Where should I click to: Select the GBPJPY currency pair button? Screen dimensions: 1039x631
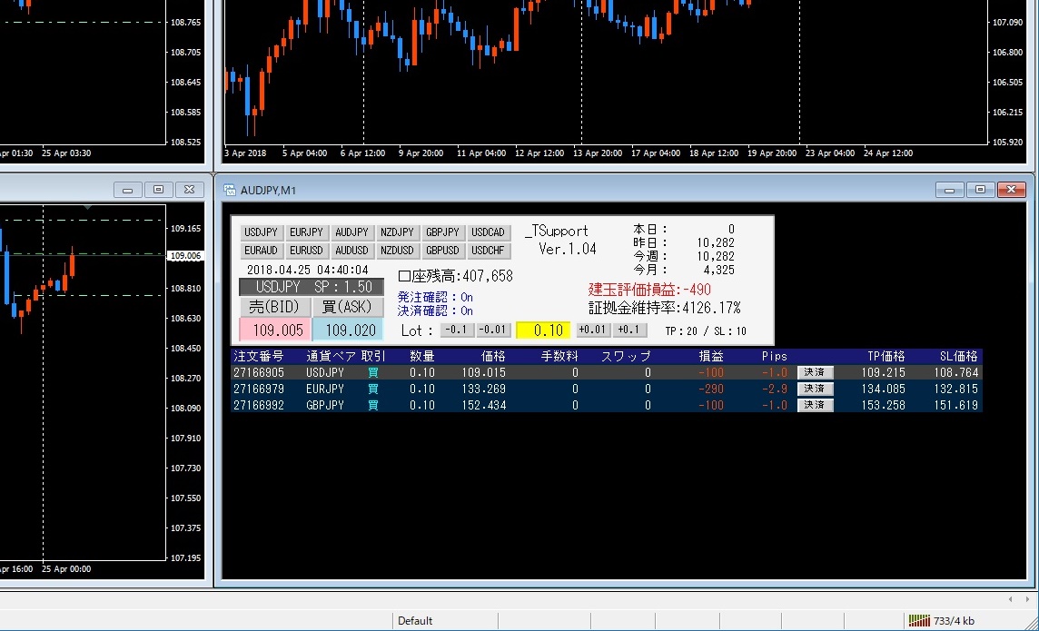coord(442,232)
